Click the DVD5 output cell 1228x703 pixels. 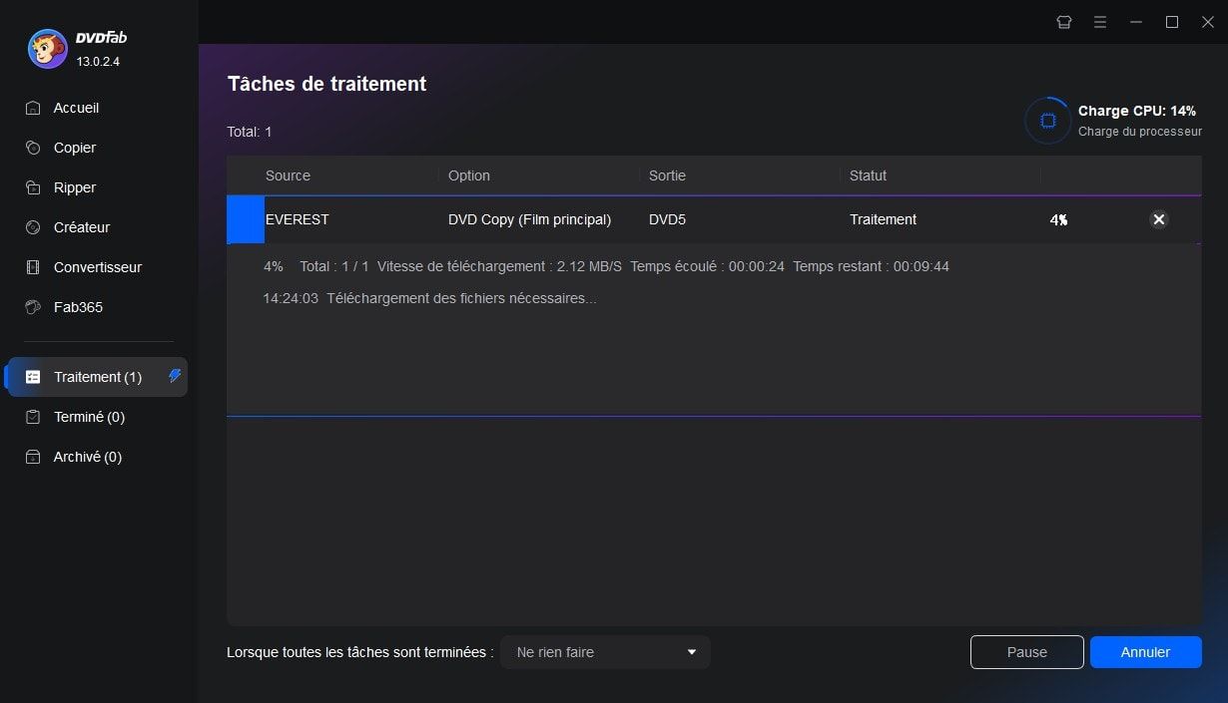(x=667, y=219)
